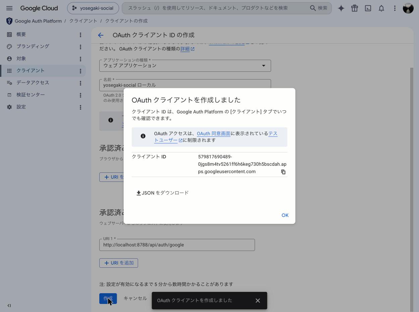Open the main navigation hamburger menu
The width and height of the screenshot is (419, 312).
pos(9,8)
